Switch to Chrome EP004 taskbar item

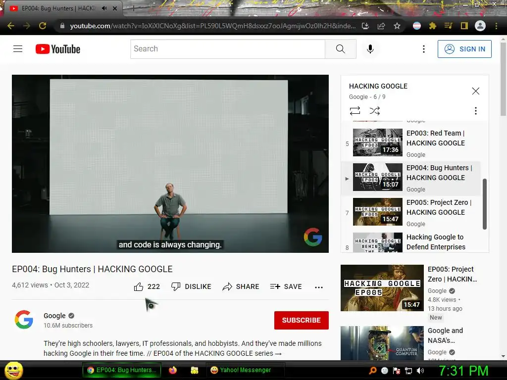(x=122, y=370)
